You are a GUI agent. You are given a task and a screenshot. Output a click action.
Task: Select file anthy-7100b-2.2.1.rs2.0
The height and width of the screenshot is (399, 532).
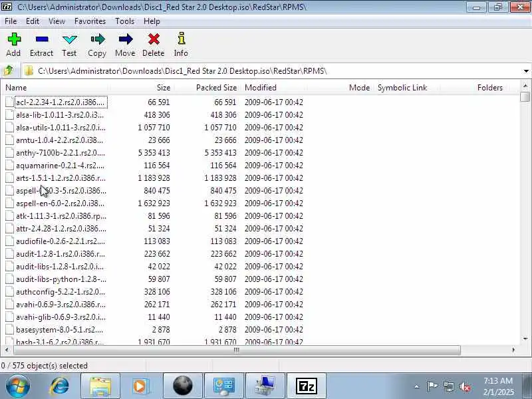61,153
